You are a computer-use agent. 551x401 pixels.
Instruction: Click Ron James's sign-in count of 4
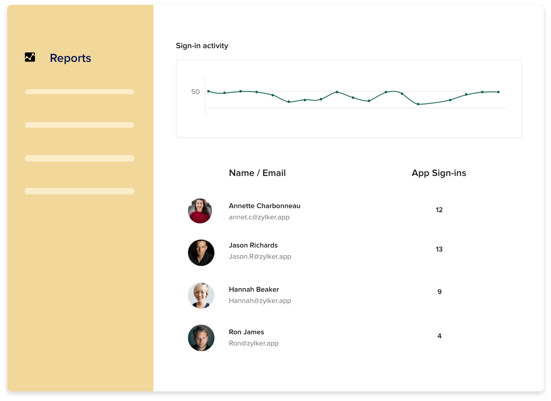pos(439,336)
